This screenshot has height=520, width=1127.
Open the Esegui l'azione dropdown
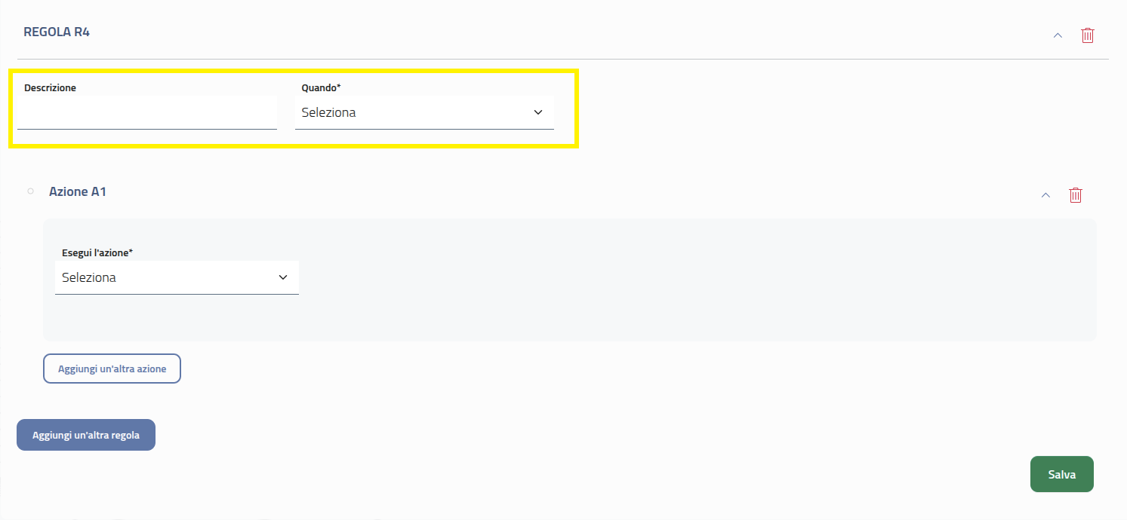pyautogui.click(x=177, y=277)
